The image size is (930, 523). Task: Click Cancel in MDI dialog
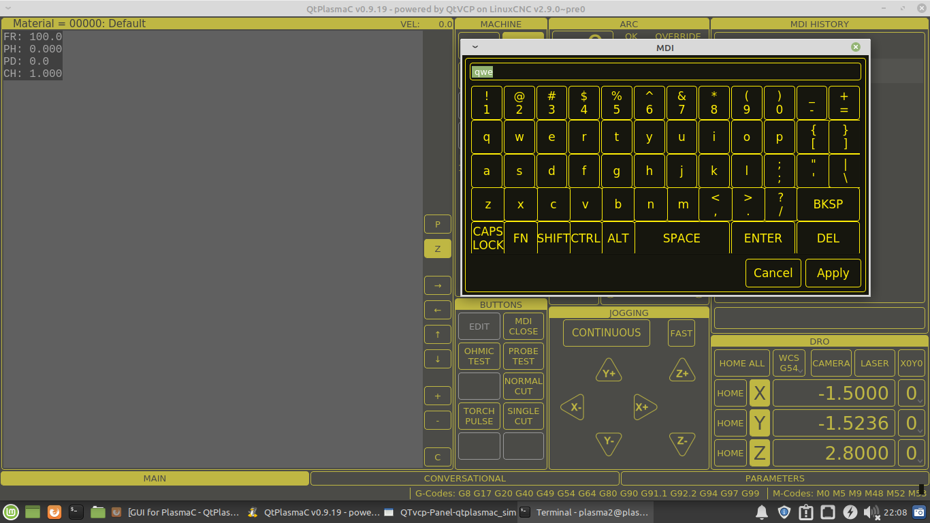(773, 273)
